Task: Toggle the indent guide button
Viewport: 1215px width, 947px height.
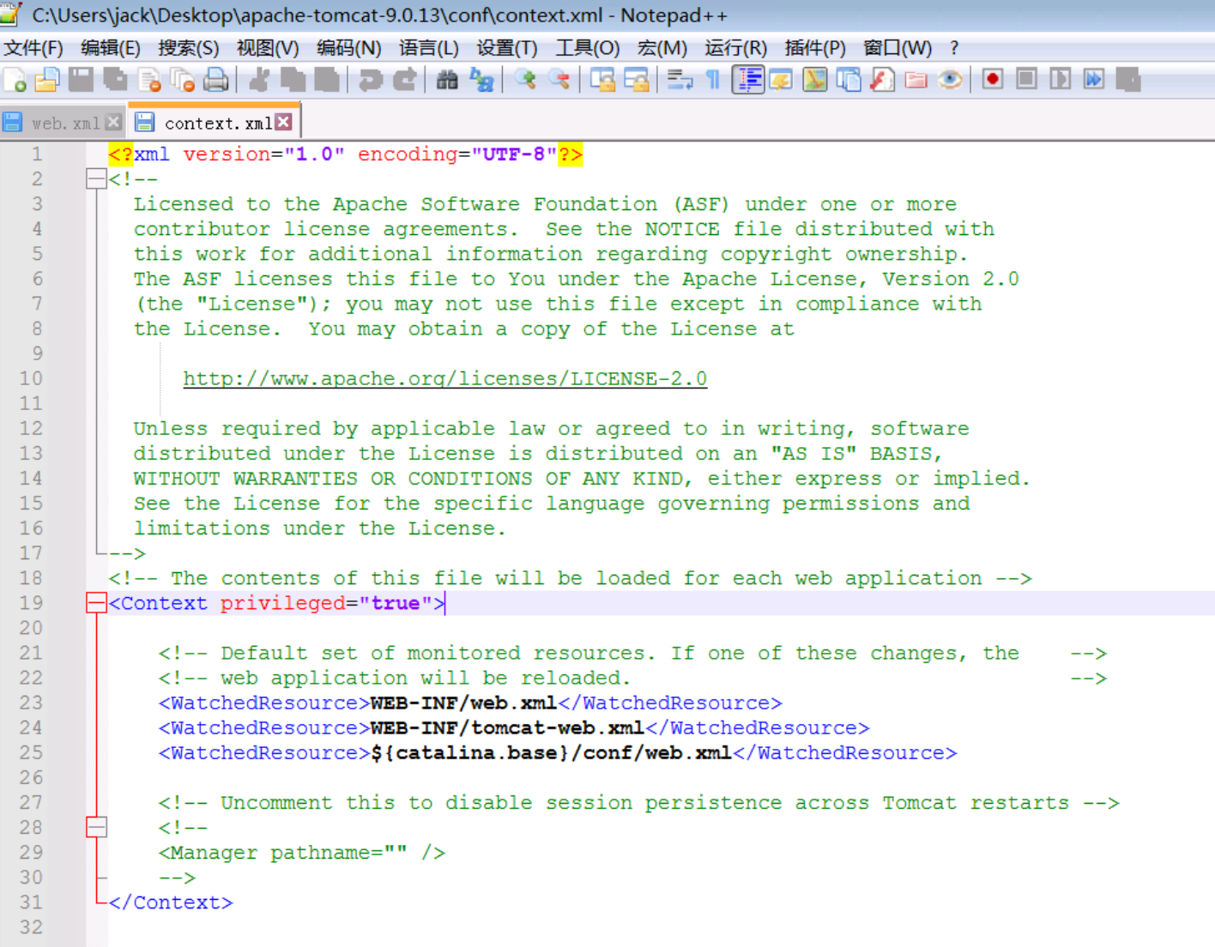Action: point(748,80)
